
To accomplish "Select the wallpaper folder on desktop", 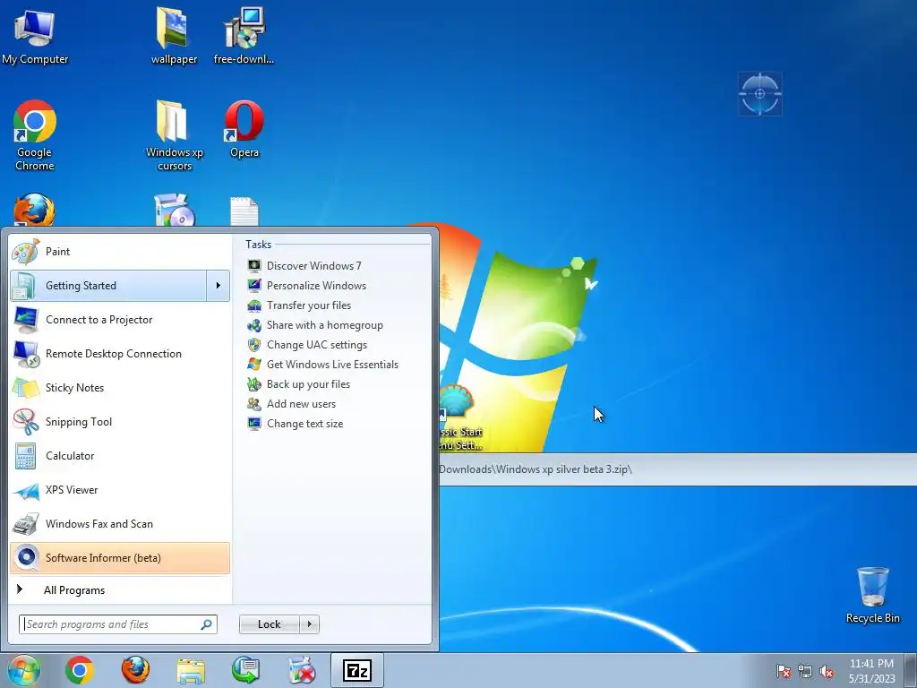I will pos(174,36).
